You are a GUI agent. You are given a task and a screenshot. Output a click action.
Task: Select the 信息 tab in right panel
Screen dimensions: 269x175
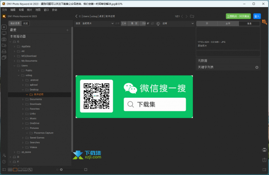249,24
